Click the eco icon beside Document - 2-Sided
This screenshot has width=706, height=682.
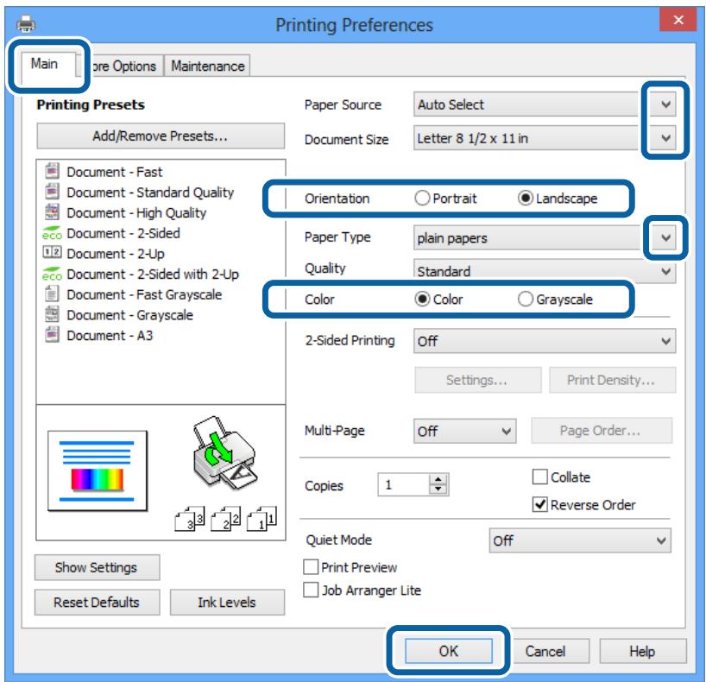[52, 233]
